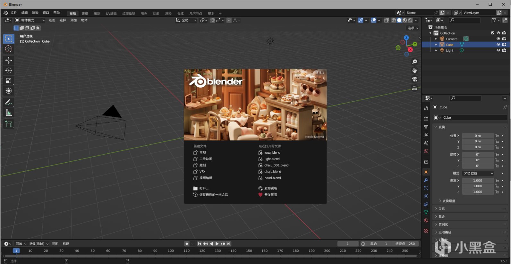This screenshot has width=511, height=264.
Task: Open the Physics properties tab
Action: point(426,196)
